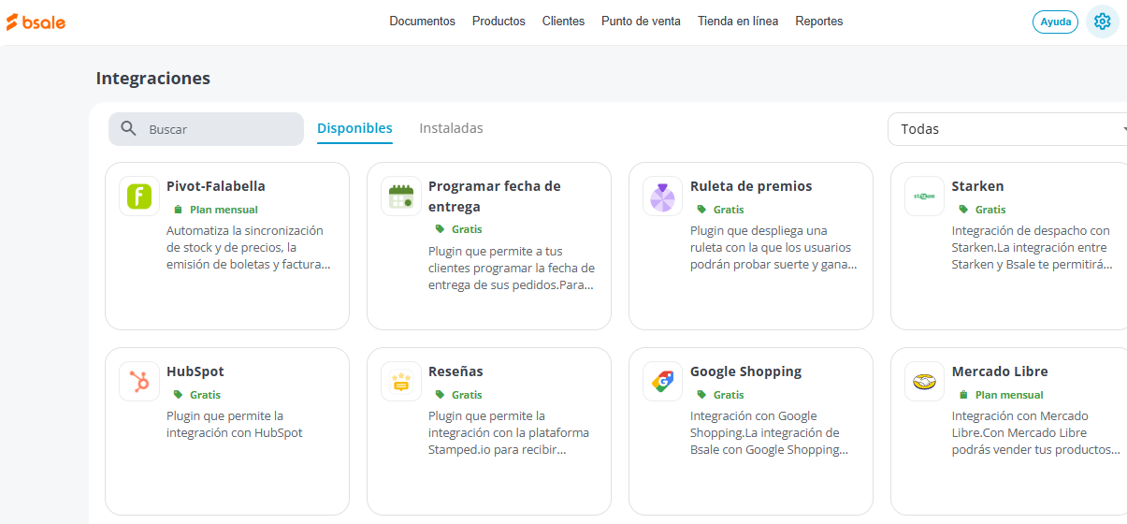Click the search magnifier icon

[129, 129]
